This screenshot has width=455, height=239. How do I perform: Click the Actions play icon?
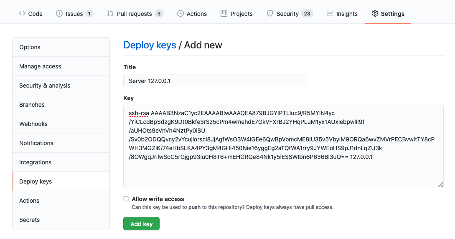pyautogui.click(x=180, y=14)
